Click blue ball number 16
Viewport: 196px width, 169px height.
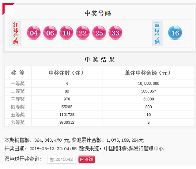tap(175, 33)
